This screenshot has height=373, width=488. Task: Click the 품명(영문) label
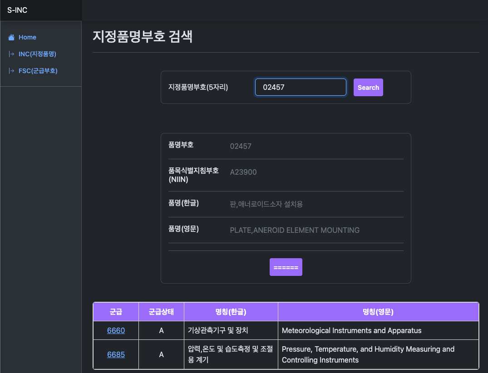point(183,229)
